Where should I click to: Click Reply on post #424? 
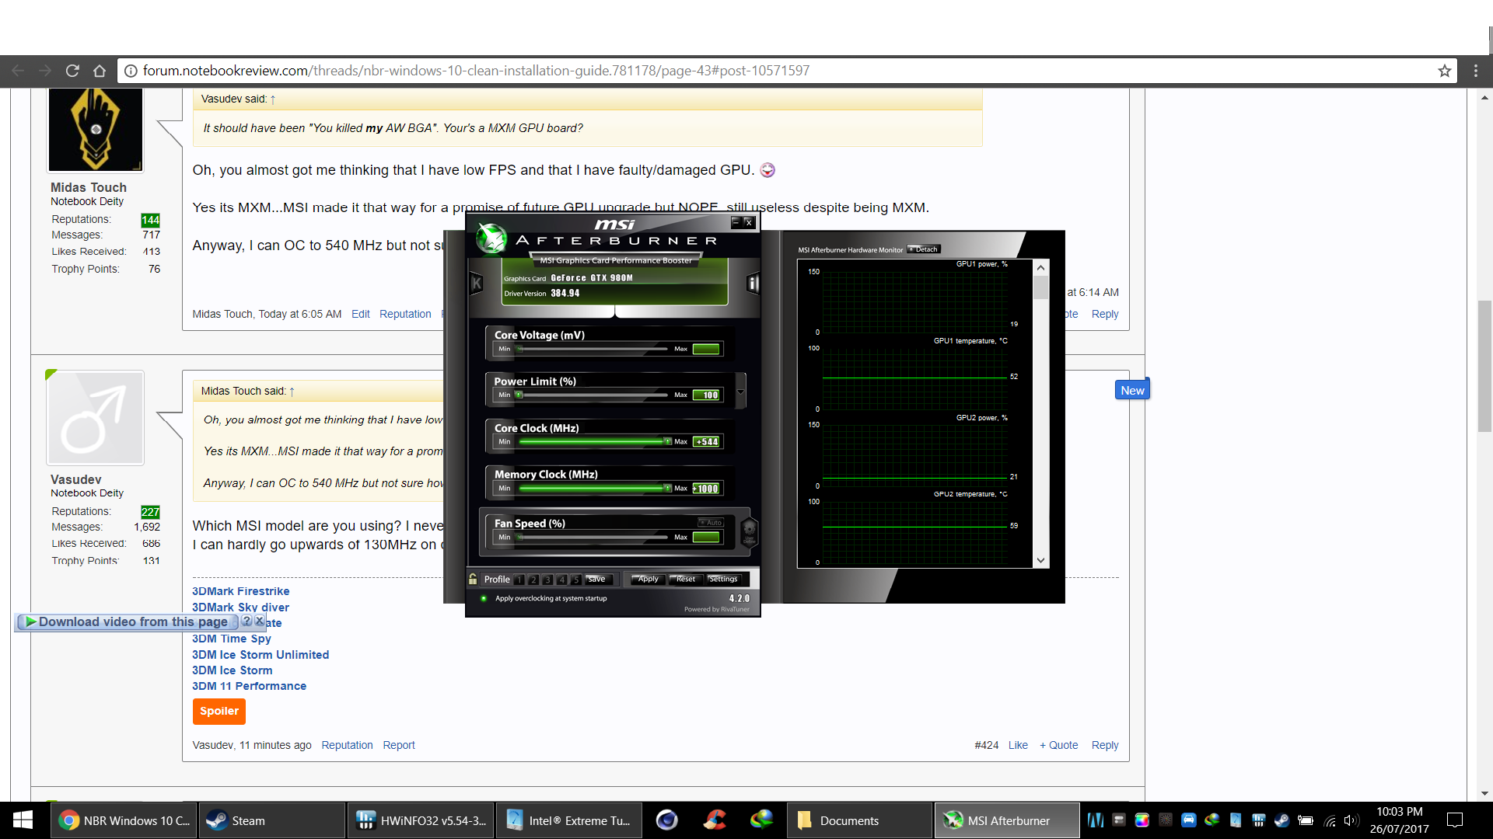point(1104,745)
